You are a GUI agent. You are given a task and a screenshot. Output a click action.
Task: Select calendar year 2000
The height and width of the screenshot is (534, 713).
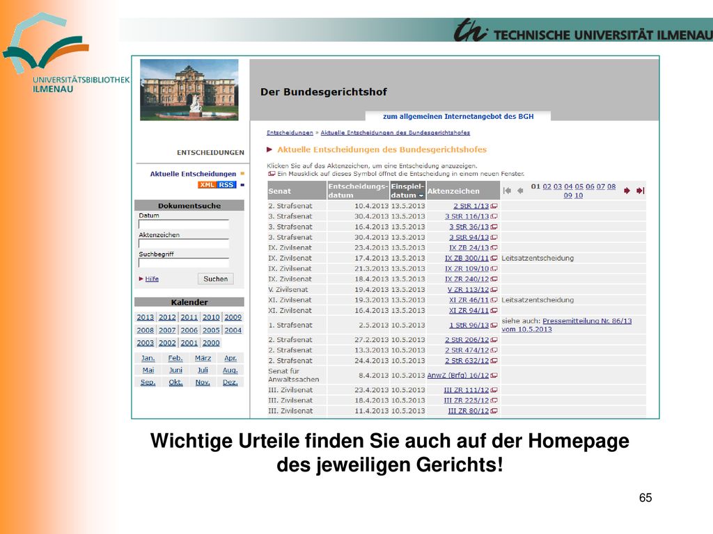[x=211, y=343]
